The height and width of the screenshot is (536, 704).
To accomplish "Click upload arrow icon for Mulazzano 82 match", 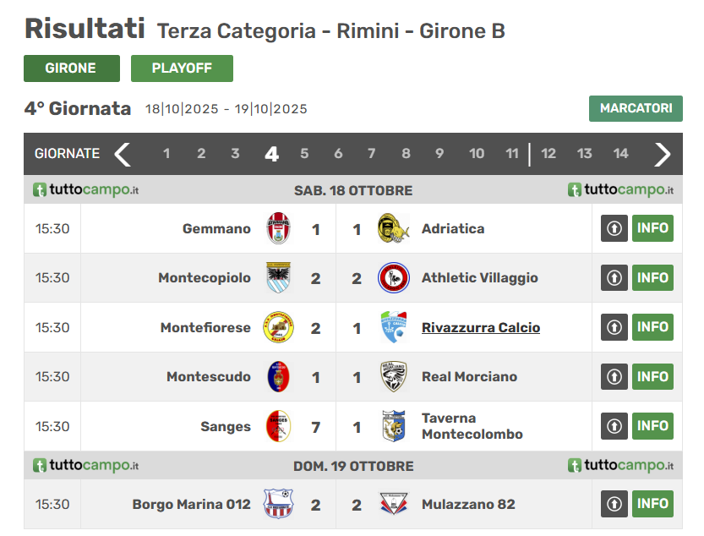I will [x=614, y=504].
